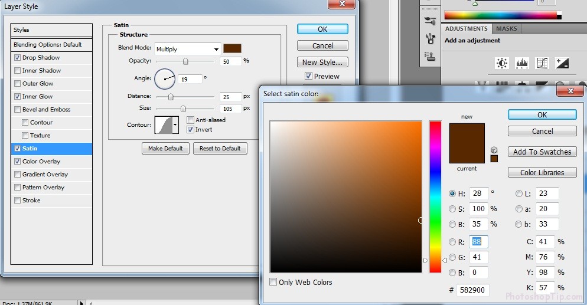Viewport: 587px width, 305px height.
Task: Select the R red radio button
Action: (452, 242)
